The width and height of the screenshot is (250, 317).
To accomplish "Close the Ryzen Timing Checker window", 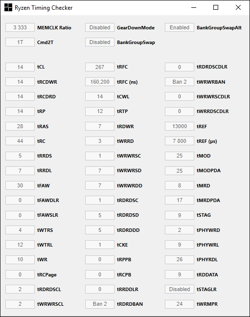I will pos(238,7).
